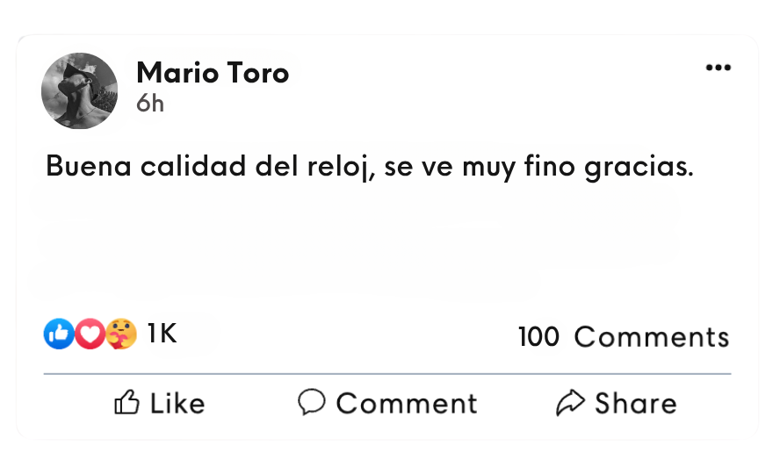Click Mario Toro's profile picture
780x453 pixels.
80,90
